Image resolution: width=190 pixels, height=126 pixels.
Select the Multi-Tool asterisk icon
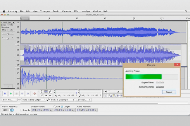pyautogui.click(x=50, y=95)
